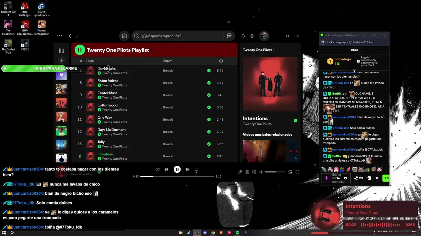
Task: Select the Intentions track title in list
Action: pyautogui.click(x=106, y=154)
